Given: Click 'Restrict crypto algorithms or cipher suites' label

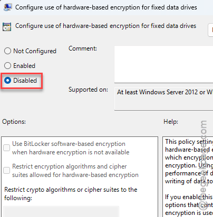Looking at the screenshot, I should [x=71, y=194].
